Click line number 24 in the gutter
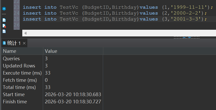216x110 pixels. 17,13
